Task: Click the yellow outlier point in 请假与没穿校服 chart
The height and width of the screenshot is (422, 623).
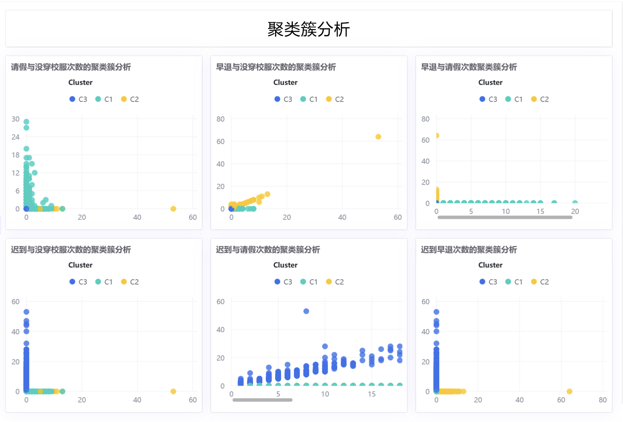Action: tap(173, 209)
